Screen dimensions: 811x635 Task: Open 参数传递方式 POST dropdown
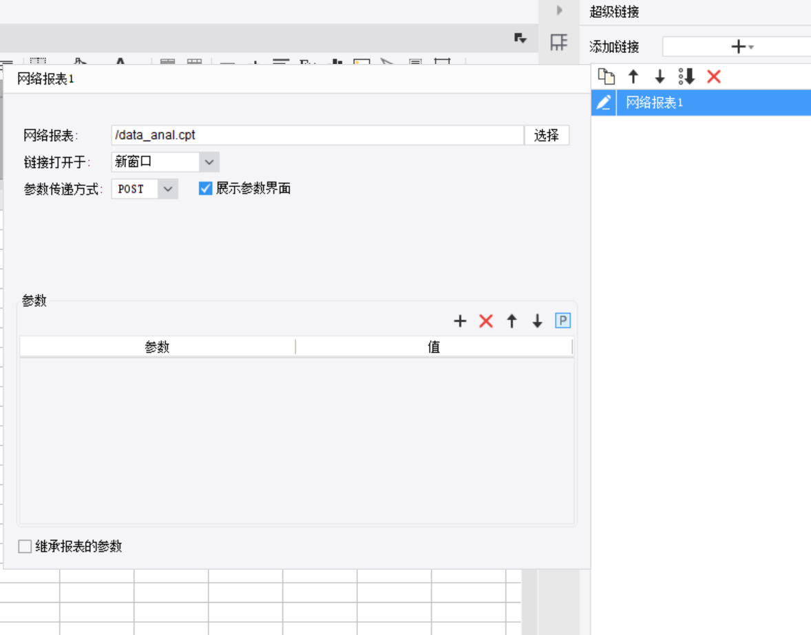tap(168, 189)
